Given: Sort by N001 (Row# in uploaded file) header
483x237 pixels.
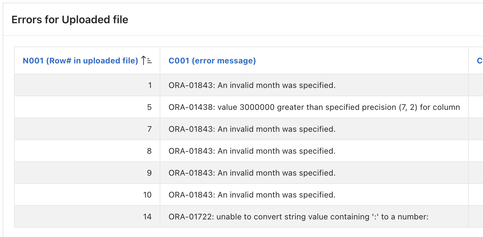Looking at the screenshot, I should click(x=80, y=61).
